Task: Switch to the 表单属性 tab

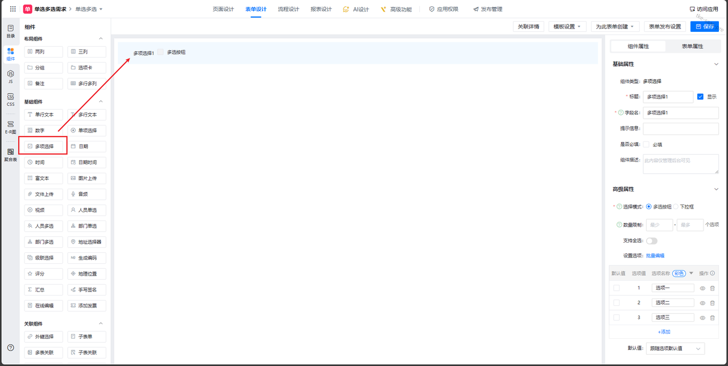Action: (x=692, y=46)
